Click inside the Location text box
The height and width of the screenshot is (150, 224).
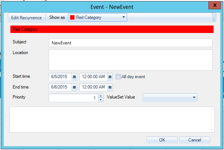click(x=130, y=60)
